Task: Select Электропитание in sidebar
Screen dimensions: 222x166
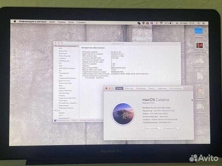Action: [66, 108]
